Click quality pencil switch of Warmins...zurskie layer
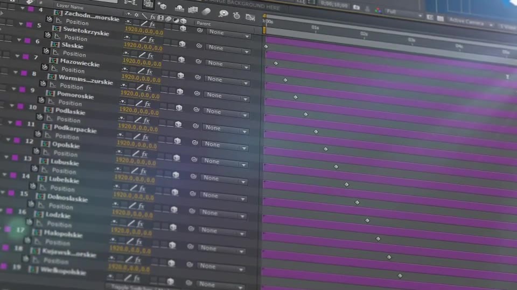The height and width of the screenshot is (290, 517). (x=140, y=87)
